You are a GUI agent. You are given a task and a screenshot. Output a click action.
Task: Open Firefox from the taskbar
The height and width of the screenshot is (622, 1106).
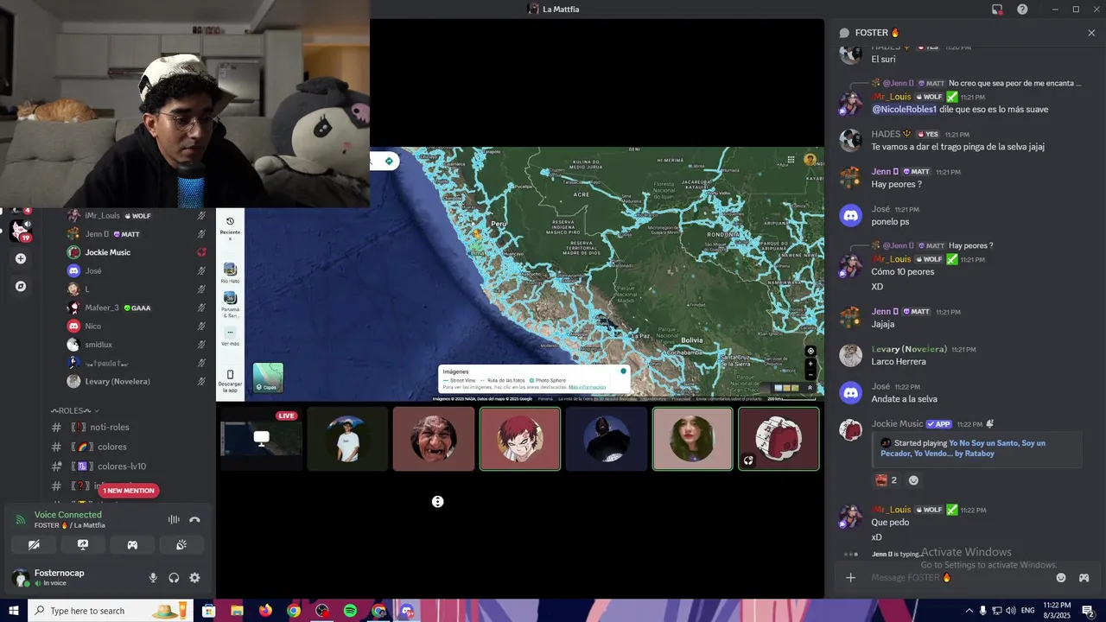pos(265,611)
